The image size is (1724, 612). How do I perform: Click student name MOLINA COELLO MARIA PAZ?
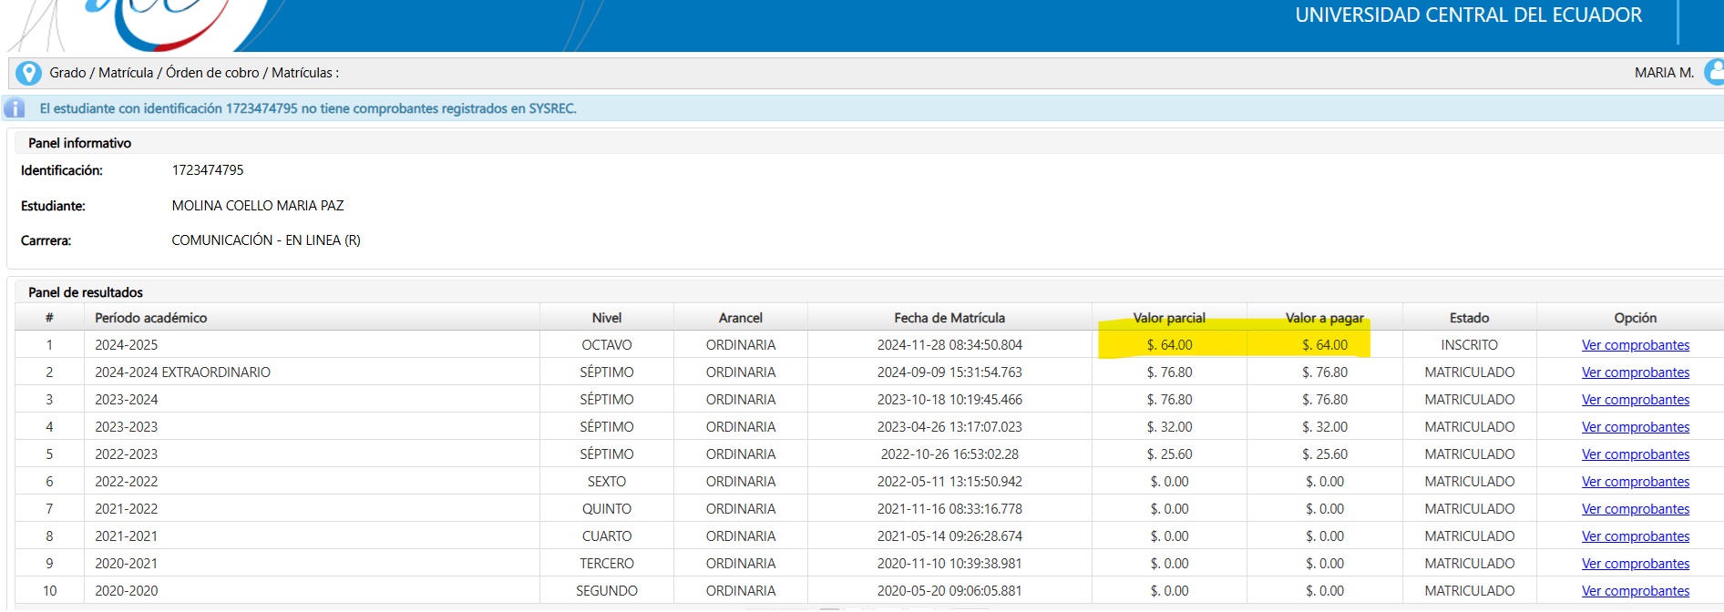pos(258,206)
